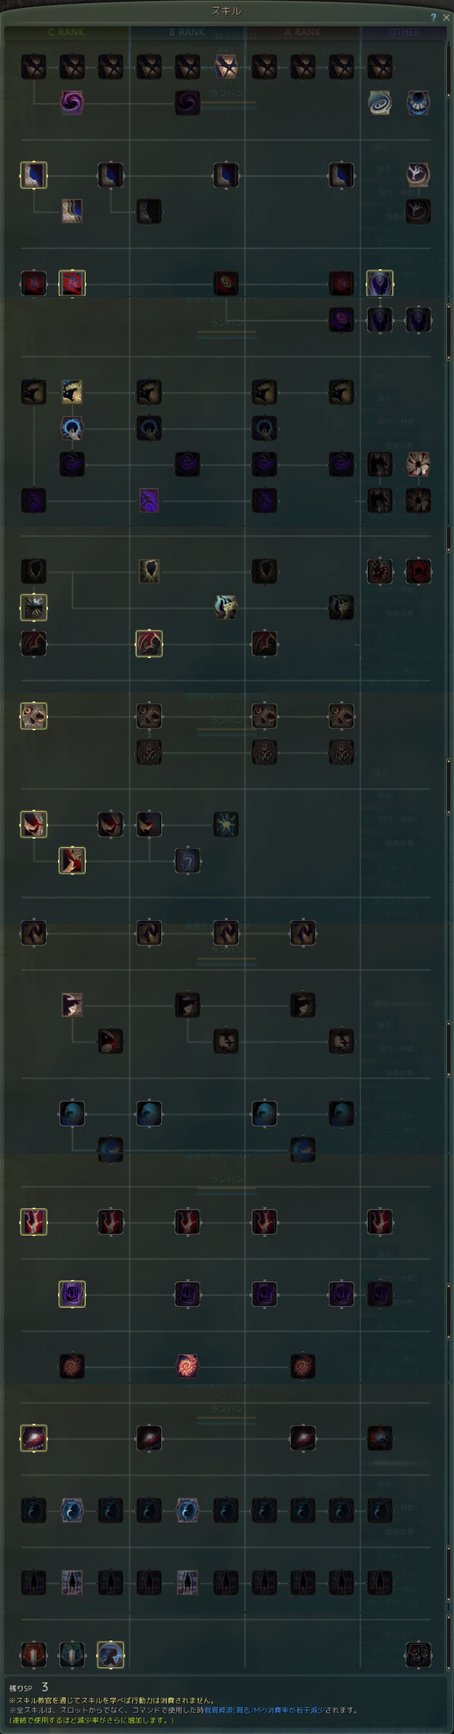Click the red skull mask skill icon

[418, 1655]
